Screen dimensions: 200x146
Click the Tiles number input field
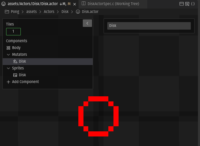tap(13, 32)
